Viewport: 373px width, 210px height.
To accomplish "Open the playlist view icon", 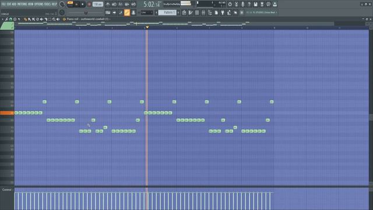I will (184, 12).
